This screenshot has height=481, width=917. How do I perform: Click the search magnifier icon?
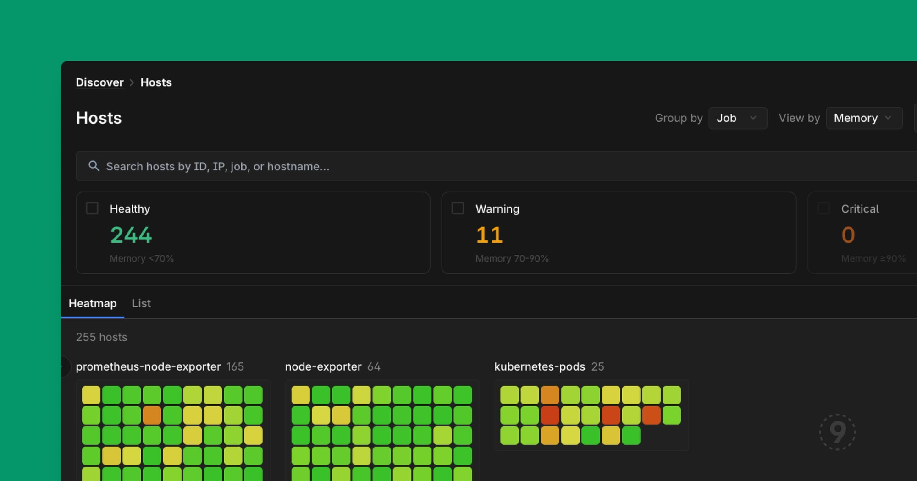click(x=94, y=166)
